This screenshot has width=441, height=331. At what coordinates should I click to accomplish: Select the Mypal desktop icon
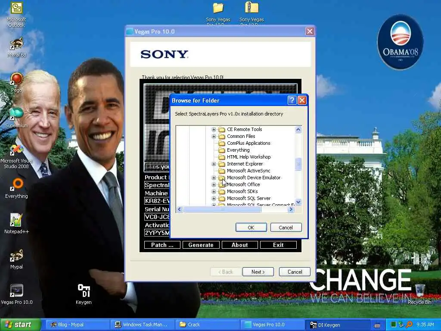16,259
